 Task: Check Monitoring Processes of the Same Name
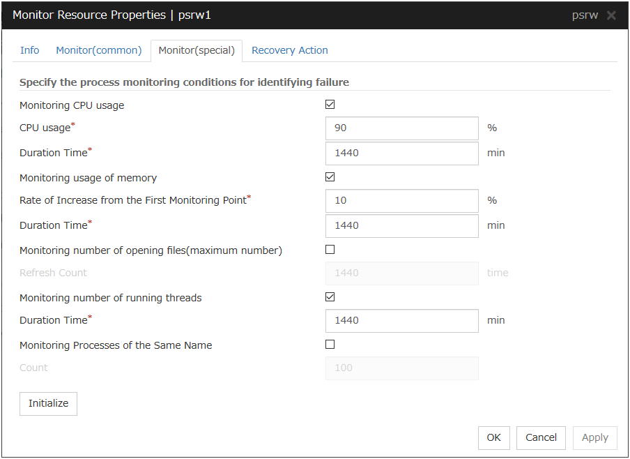330,345
